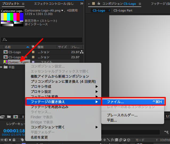Open flowchart icon on CS-Logo row
Viewport: 170px width, 144px height.
click(x=82, y=52)
